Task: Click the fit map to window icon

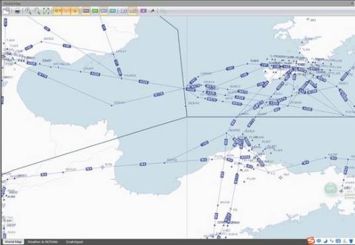Action: tap(46, 11)
